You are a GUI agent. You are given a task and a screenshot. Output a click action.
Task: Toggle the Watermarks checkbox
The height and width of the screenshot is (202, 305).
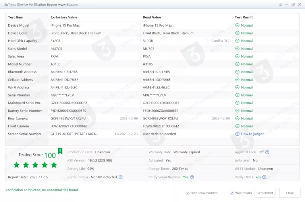pyautogui.click(x=232, y=193)
